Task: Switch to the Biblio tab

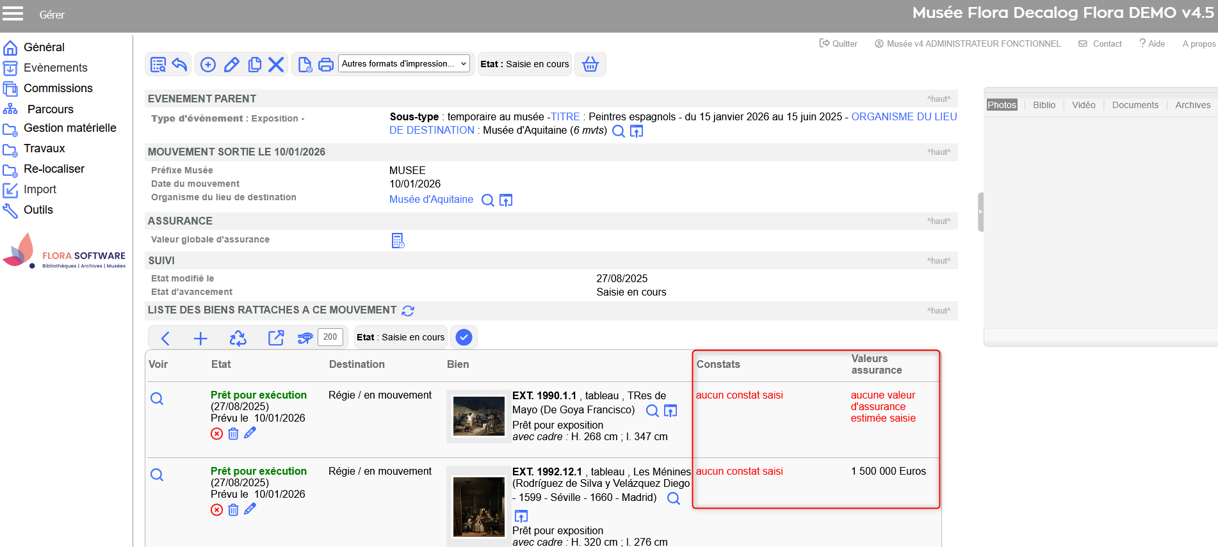Action: [1044, 105]
